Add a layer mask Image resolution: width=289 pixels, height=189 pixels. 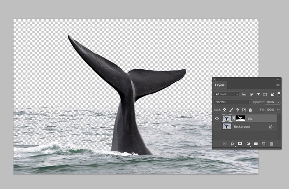click(240, 143)
